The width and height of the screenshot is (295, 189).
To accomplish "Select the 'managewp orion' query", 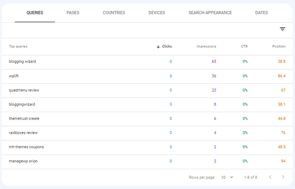I will point(23,161).
